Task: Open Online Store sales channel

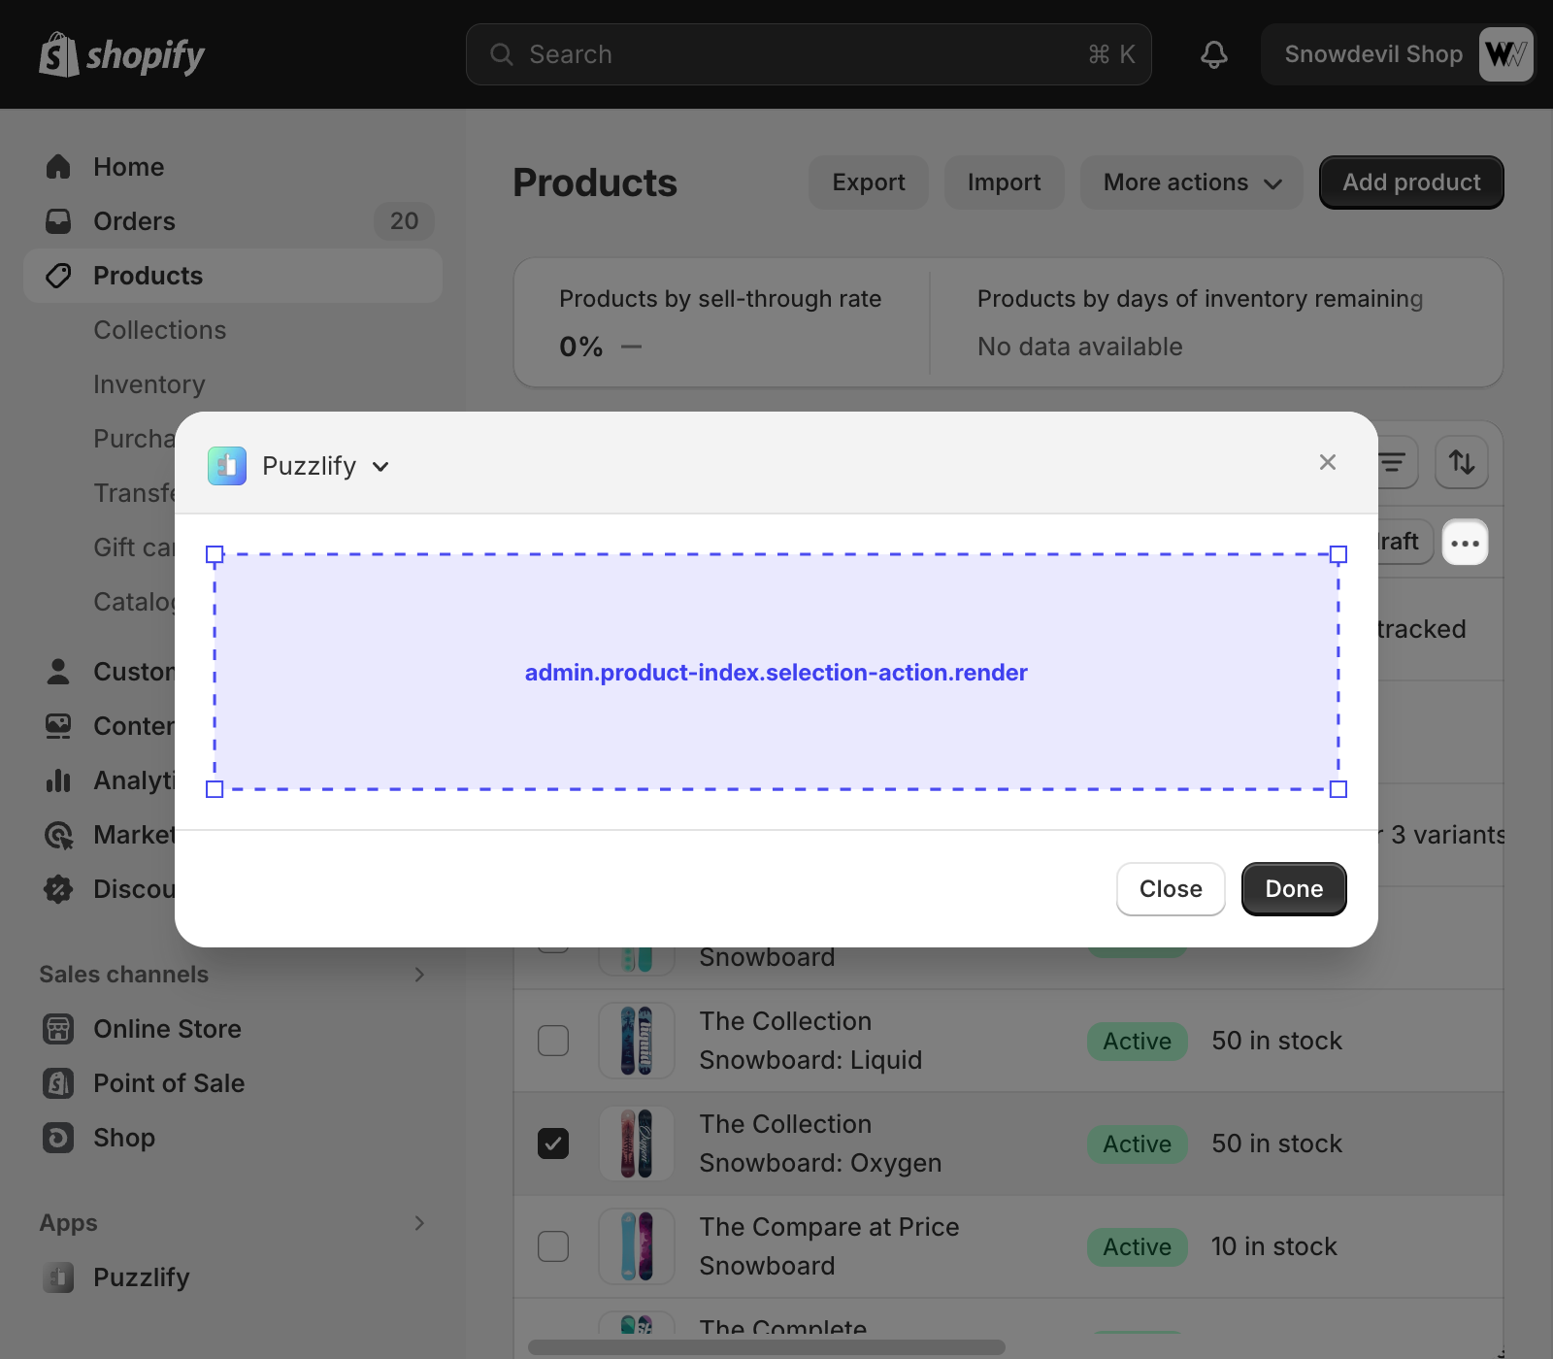Action: pos(167,1029)
